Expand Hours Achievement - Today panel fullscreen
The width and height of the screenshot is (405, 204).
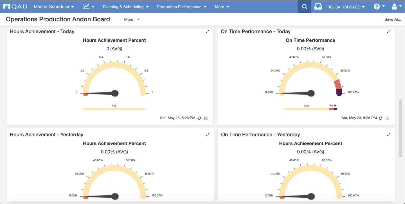[x=207, y=32]
